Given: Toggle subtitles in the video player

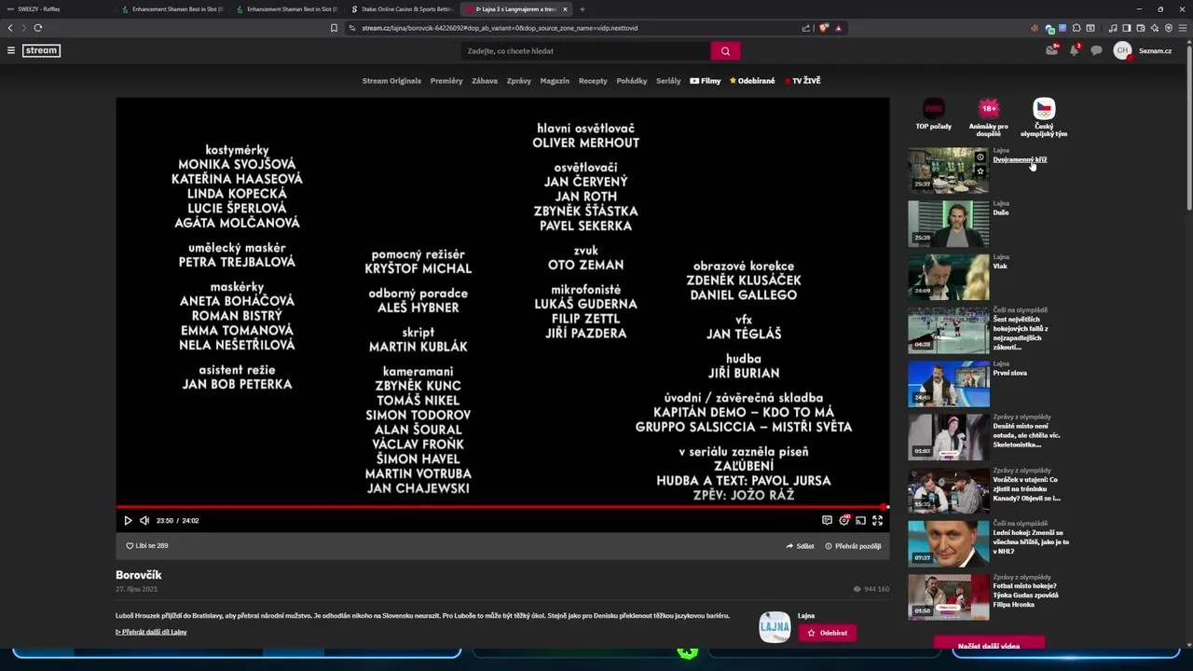Looking at the screenshot, I should tap(827, 521).
